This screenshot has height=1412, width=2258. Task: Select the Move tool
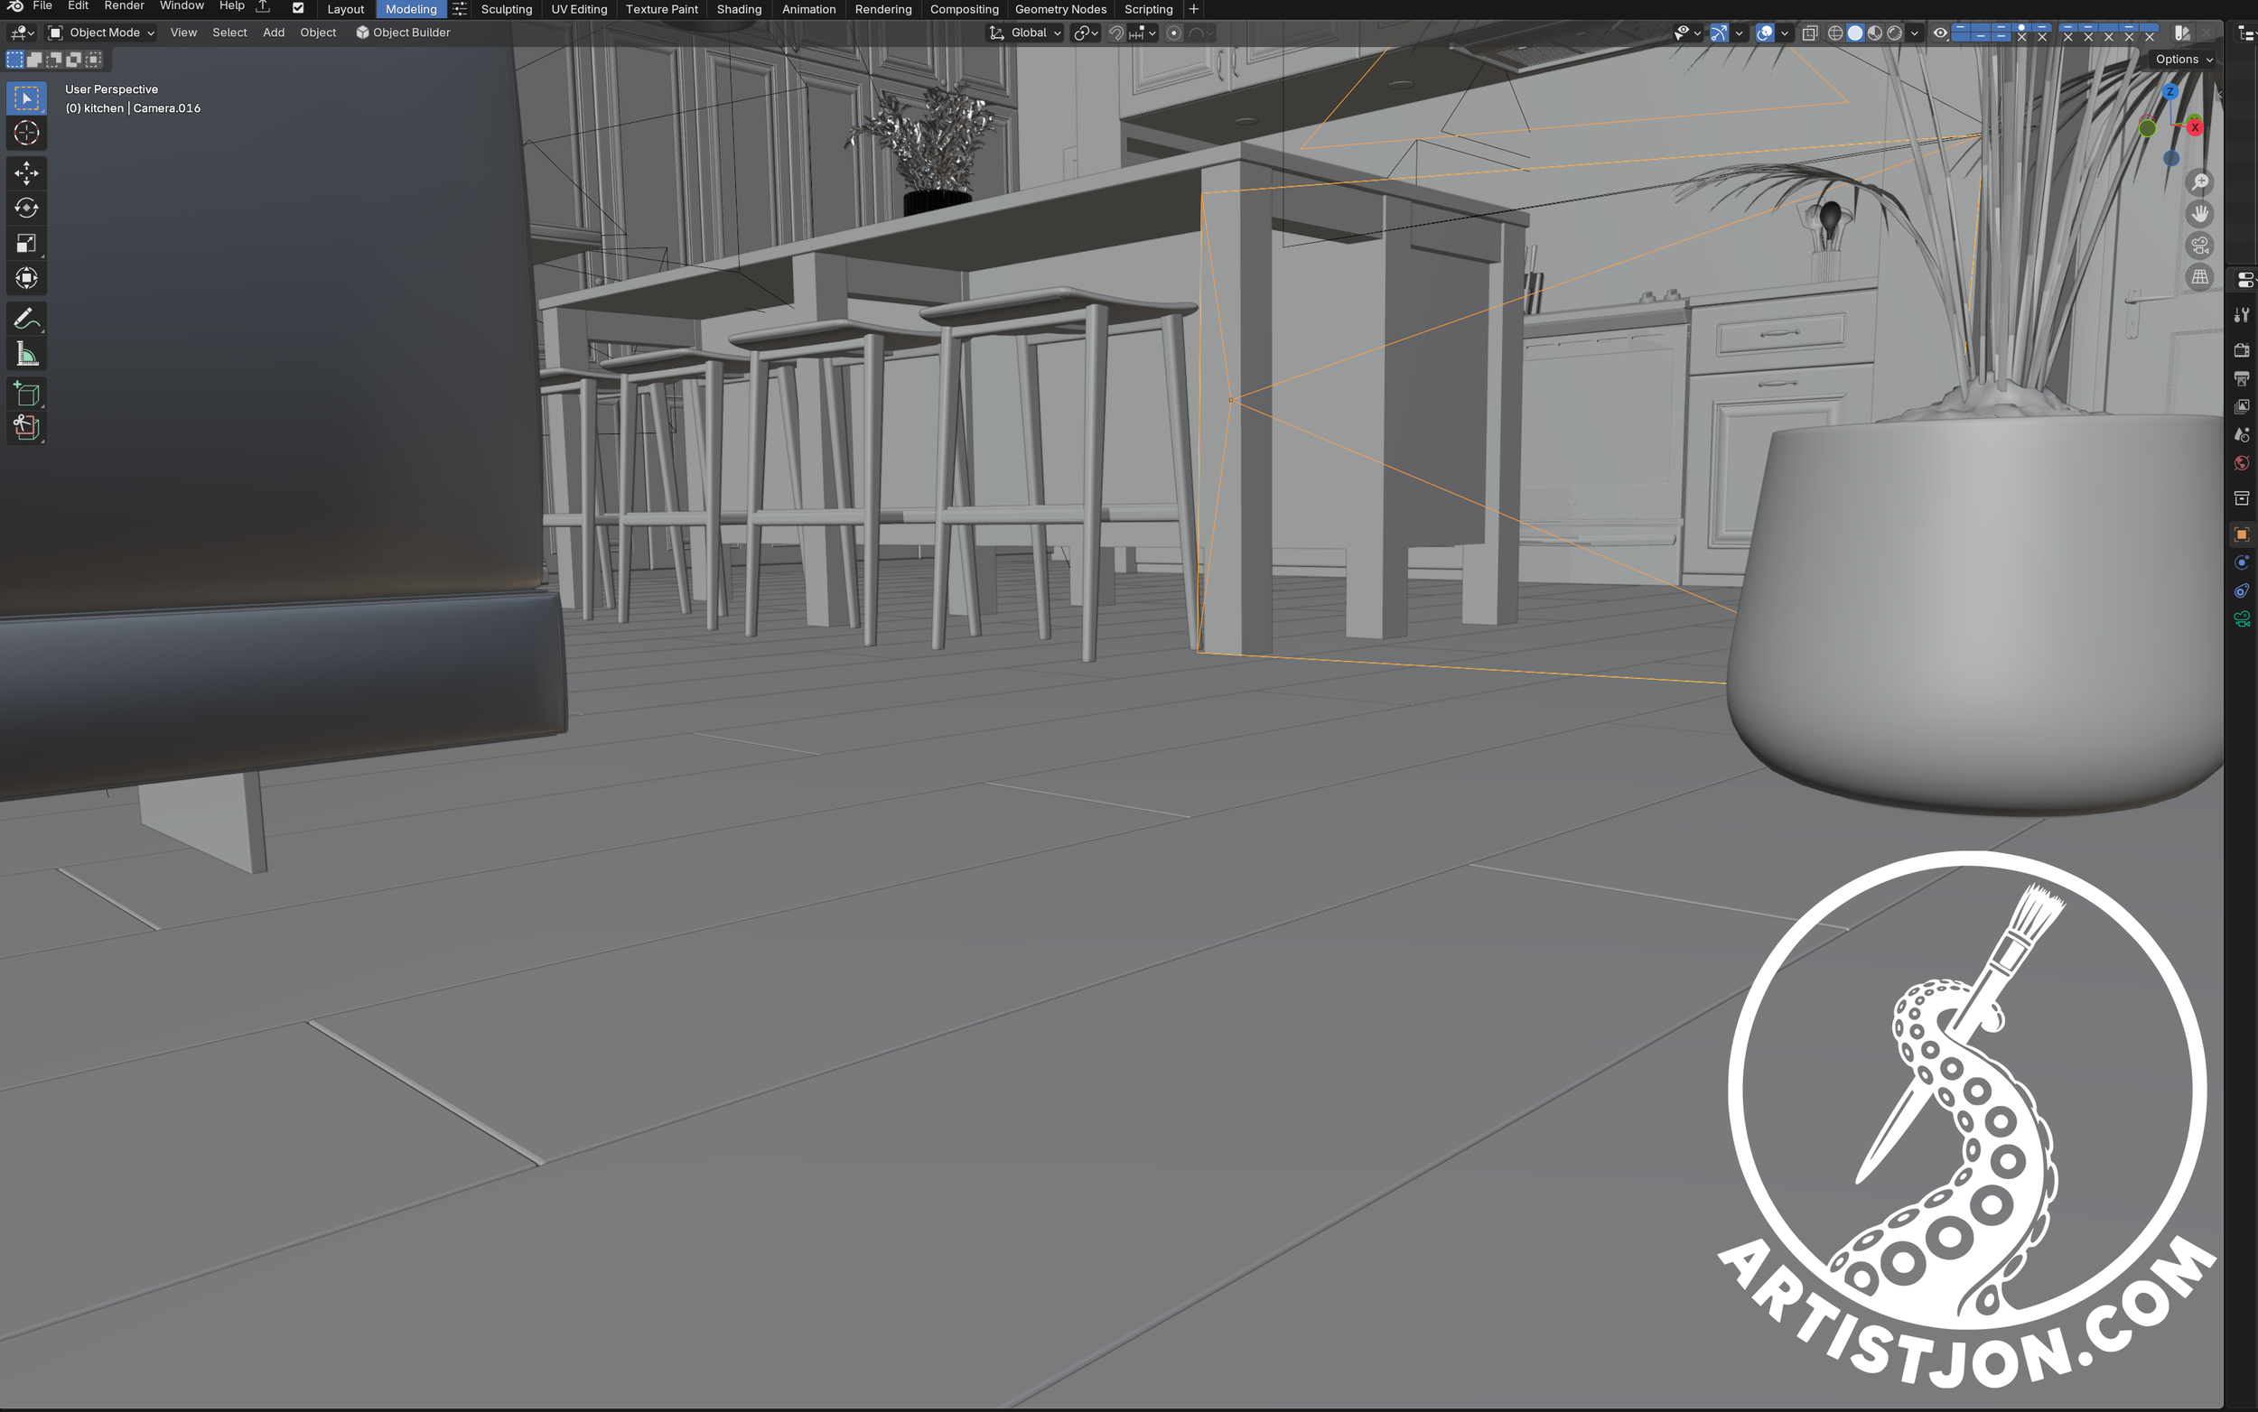tap(26, 172)
